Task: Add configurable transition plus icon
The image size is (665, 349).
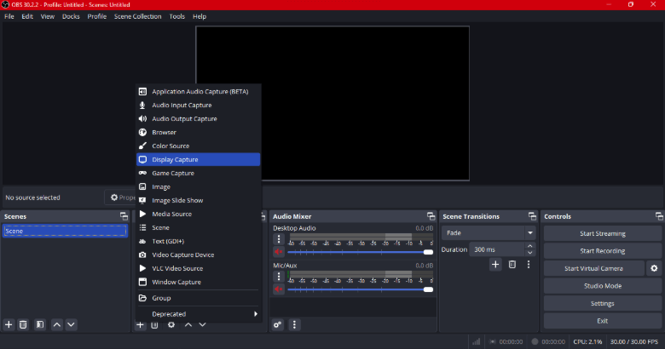Action: (495, 265)
